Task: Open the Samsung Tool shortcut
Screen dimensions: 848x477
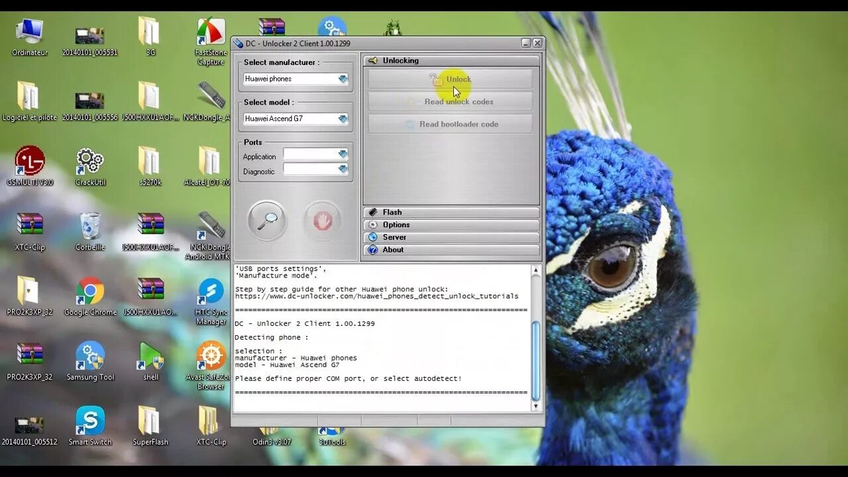Action: pos(89,361)
